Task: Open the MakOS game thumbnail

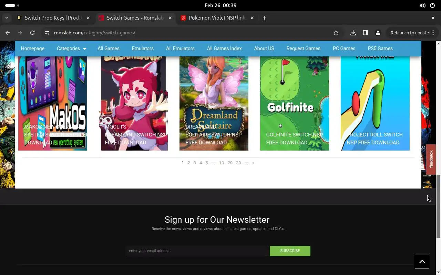Action: click(x=53, y=103)
